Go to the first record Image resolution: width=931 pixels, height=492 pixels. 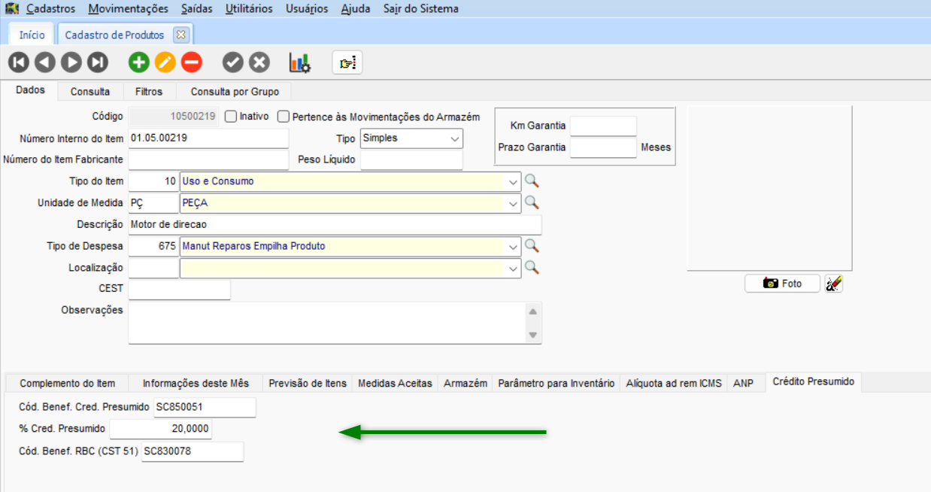click(x=18, y=62)
